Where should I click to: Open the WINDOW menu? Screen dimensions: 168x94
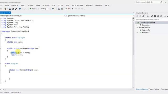pos(99,5)
